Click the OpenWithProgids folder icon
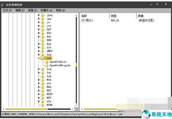The height and width of the screenshot is (119, 172). click(x=47, y=65)
